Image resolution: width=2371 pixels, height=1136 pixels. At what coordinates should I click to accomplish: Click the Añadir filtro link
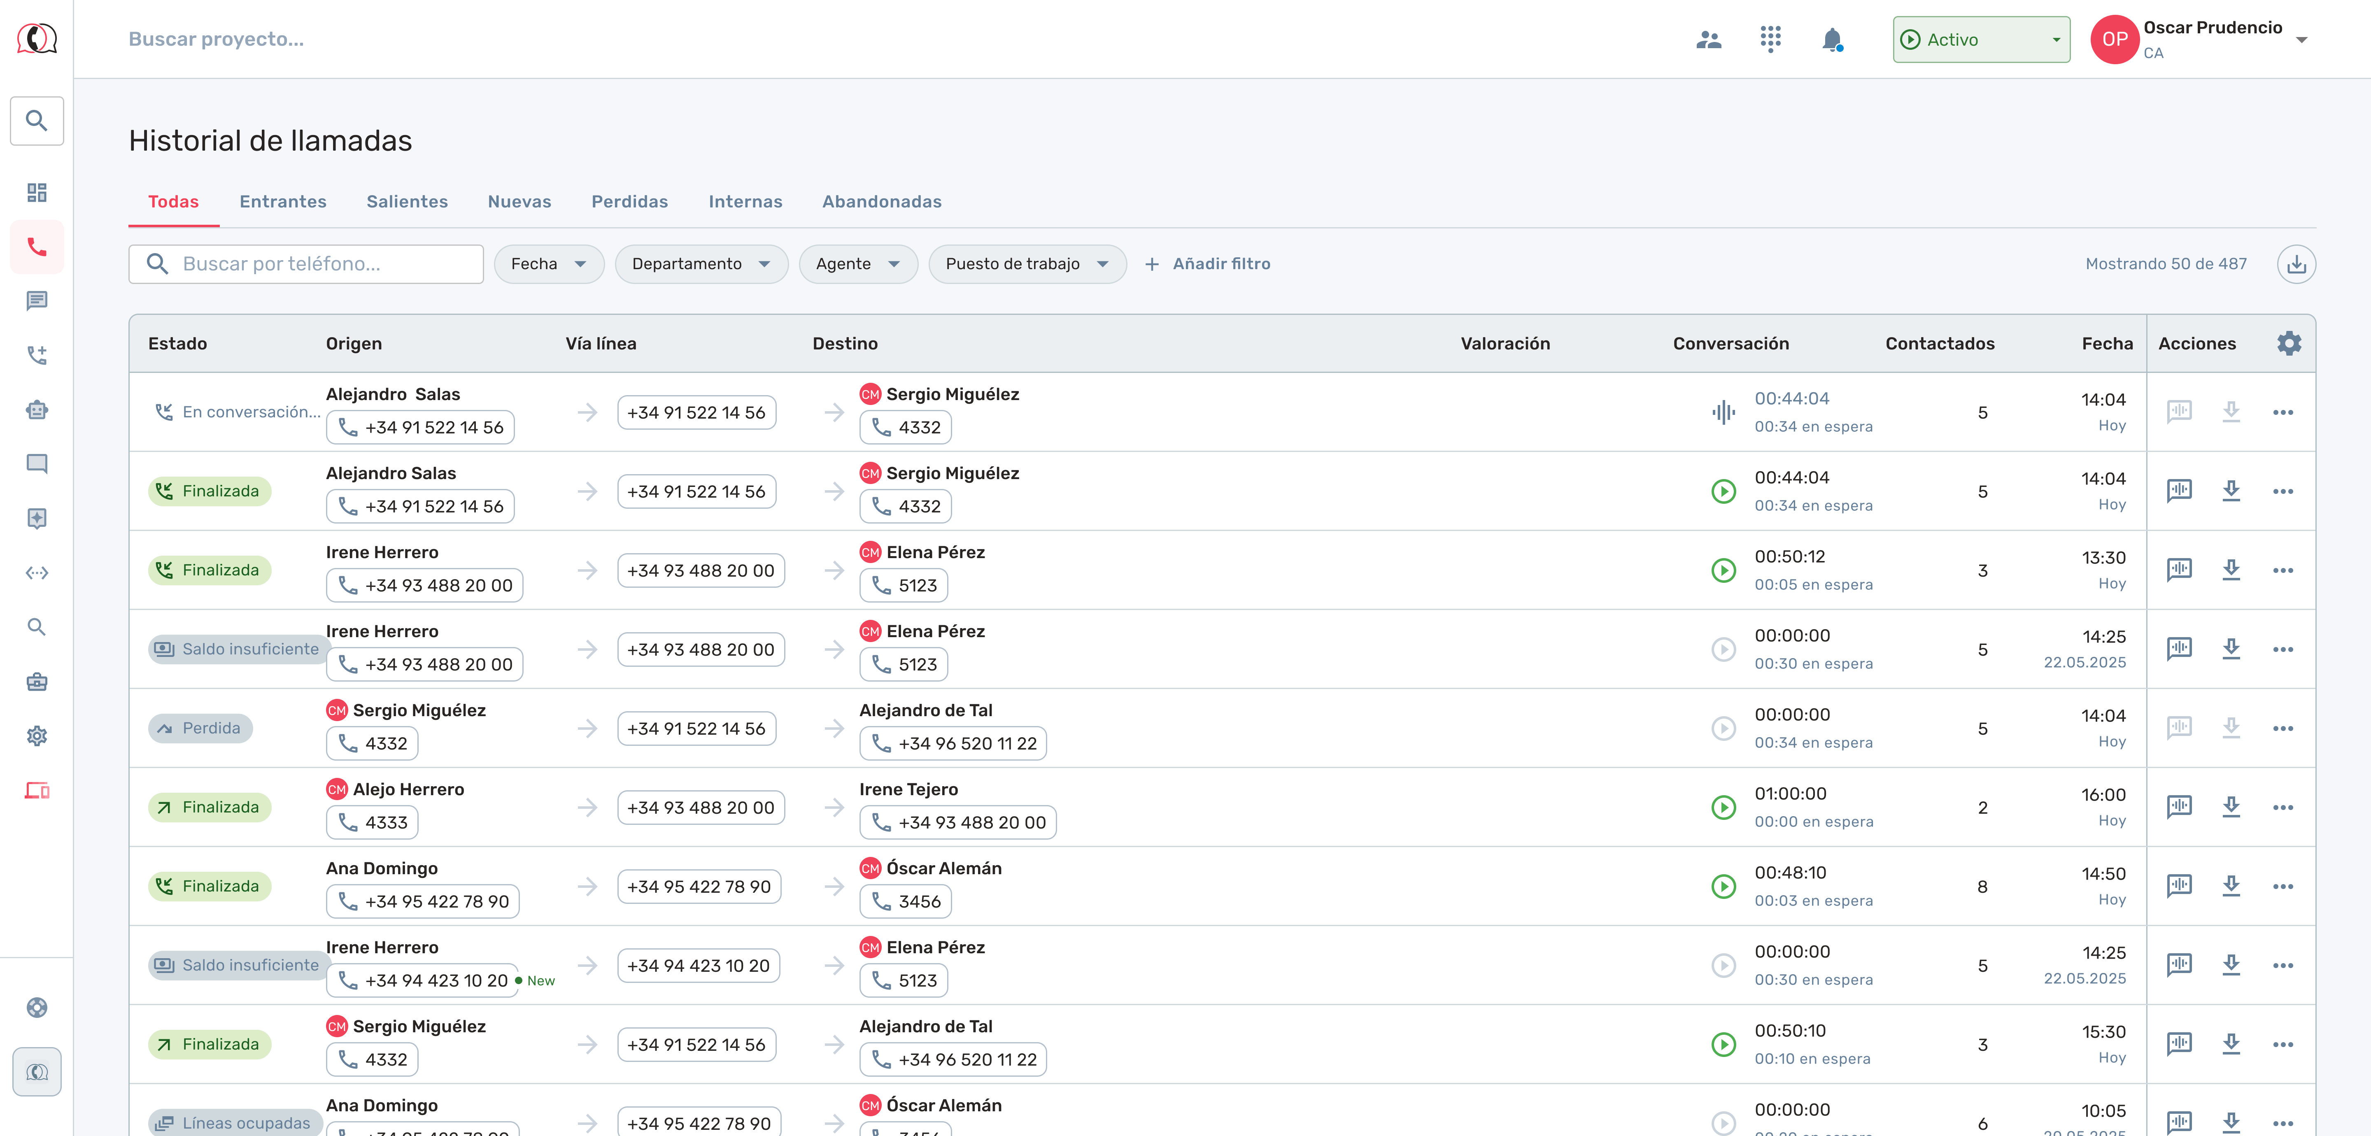[x=1208, y=264]
